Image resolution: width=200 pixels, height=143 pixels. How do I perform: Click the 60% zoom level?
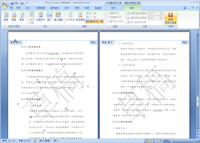pos(166,141)
